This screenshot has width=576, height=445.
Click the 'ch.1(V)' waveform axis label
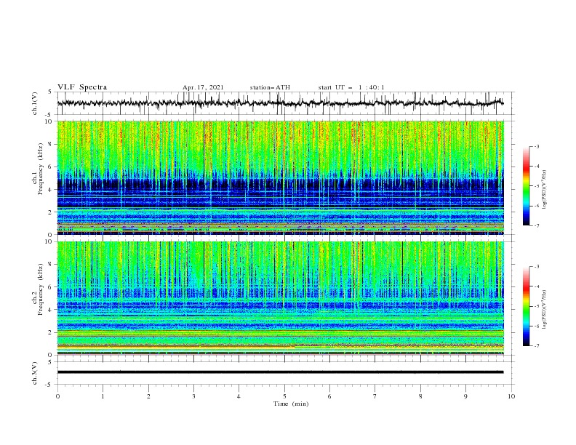(35, 103)
